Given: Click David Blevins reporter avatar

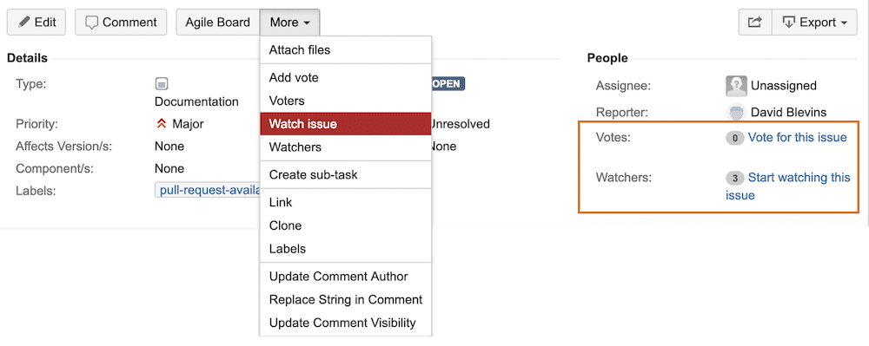Looking at the screenshot, I should click(x=735, y=112).
